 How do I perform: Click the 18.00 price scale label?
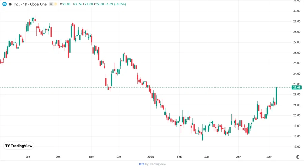tap(297, 136)
